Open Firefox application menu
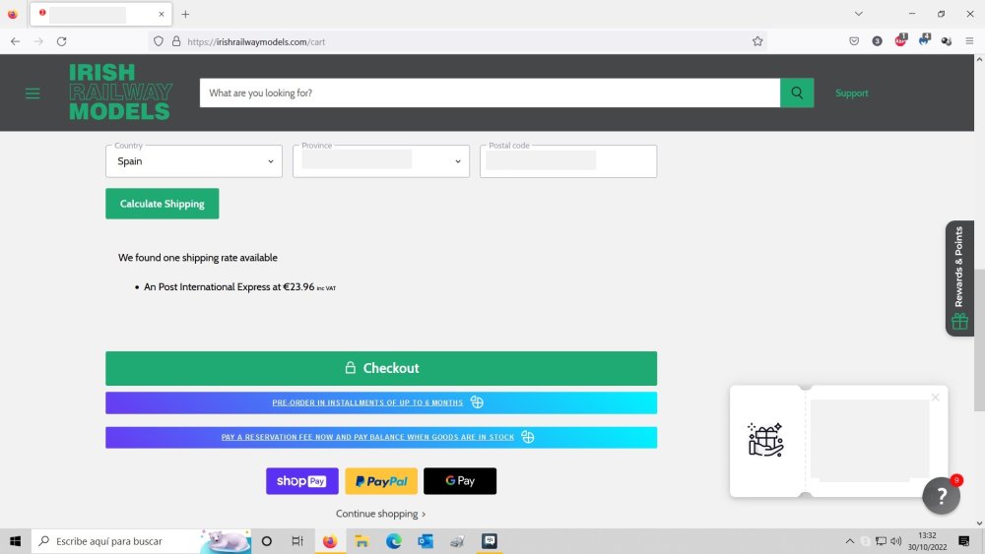Viewport: 985px width, 554px height. pyautogui.click(x=969, y=41)
